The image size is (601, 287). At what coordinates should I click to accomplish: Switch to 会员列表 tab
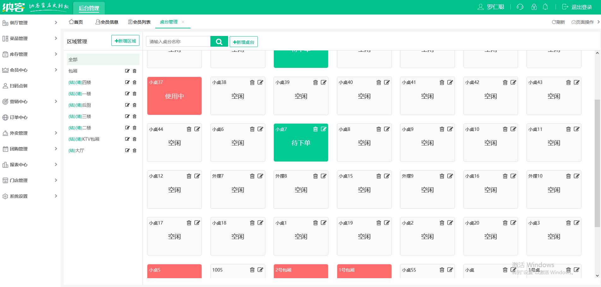coord(139,22)
